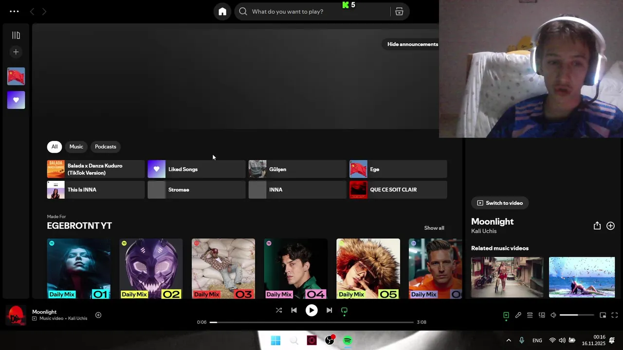The width and height of the screenshot is (623, 350).
Task: Open Daily Mix 04
Action: click(x=296, y=268)
